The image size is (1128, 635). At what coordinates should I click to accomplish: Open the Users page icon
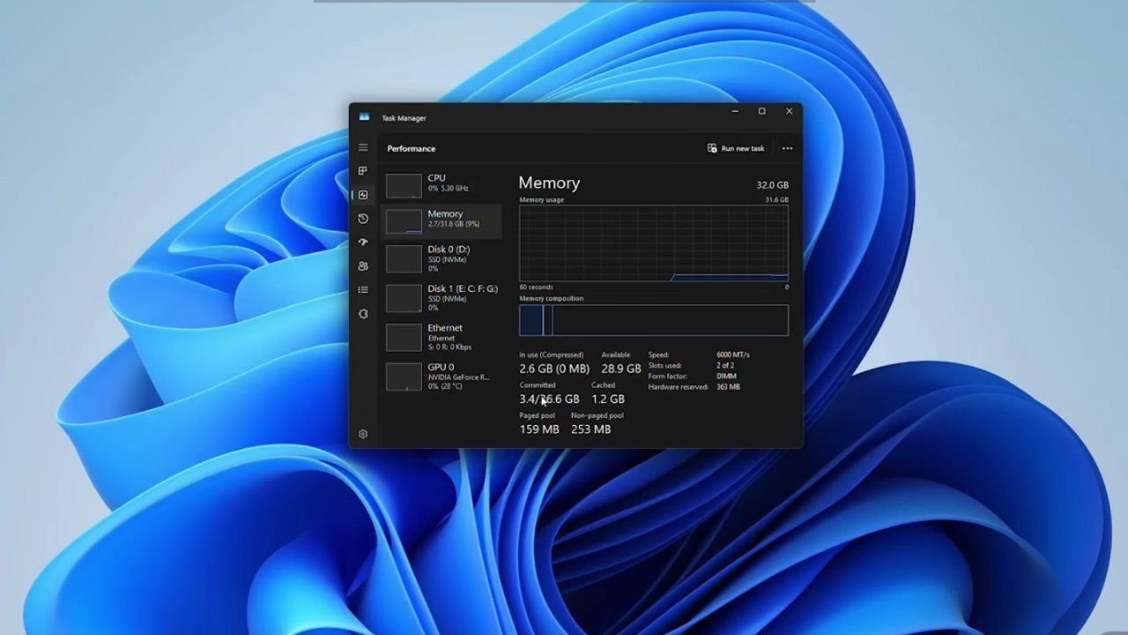363,265
